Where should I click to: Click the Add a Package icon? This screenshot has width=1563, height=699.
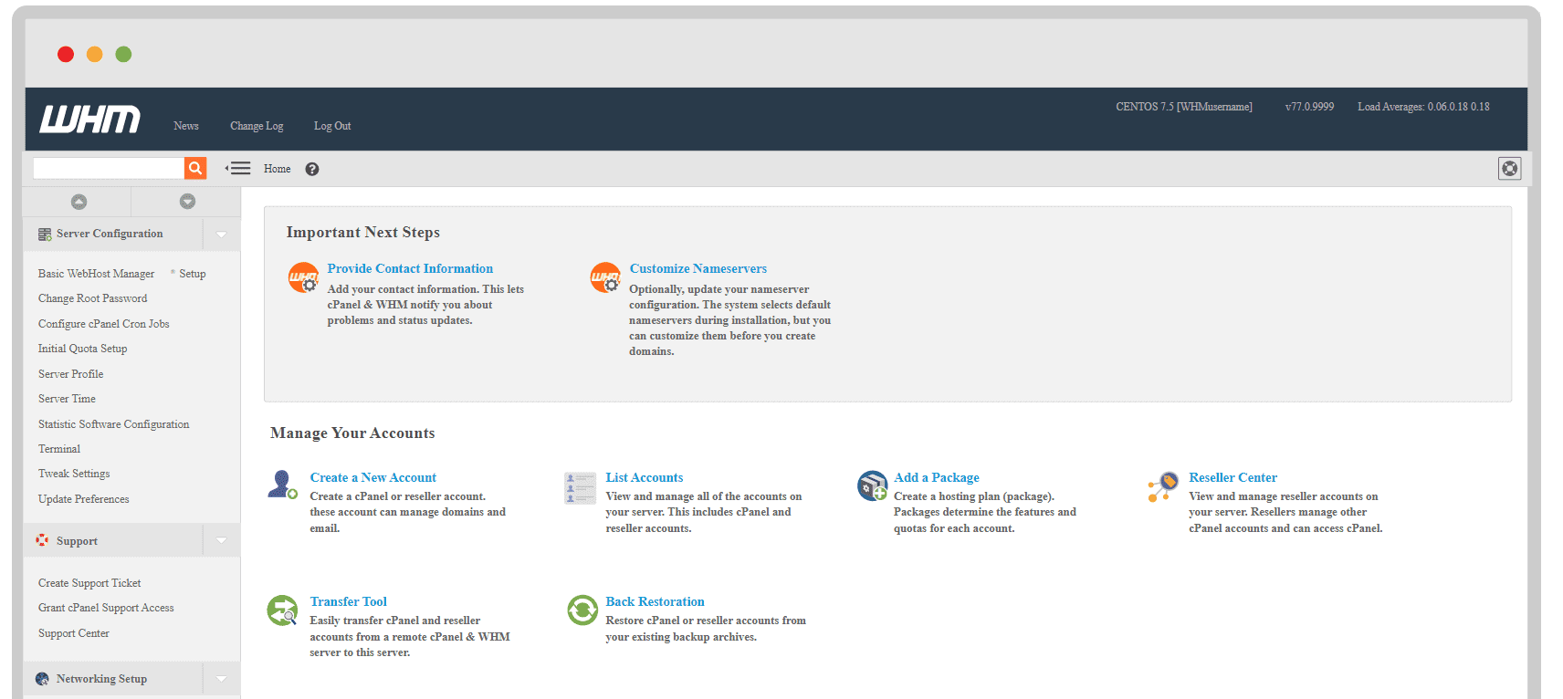pos(872,485)
